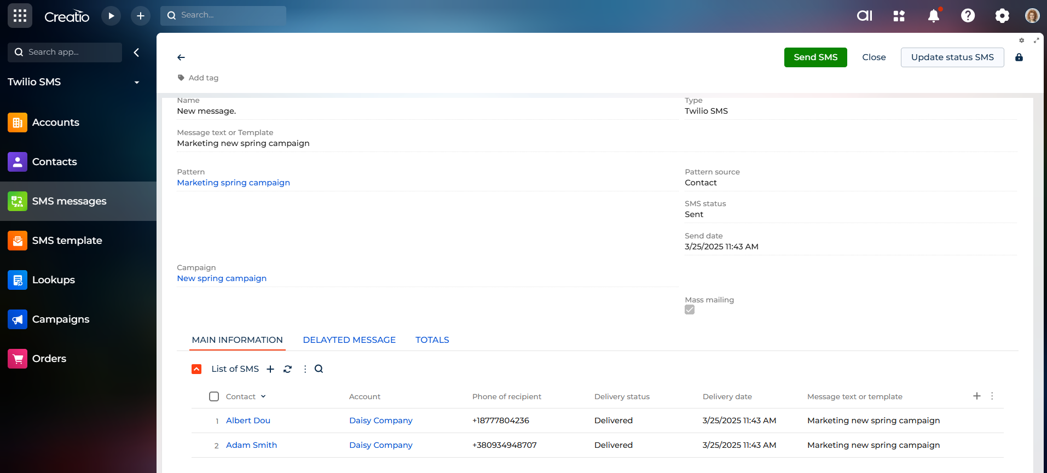Open SMS messages in sidebar
The image size is (1047, 473).
tap(78, 201)
